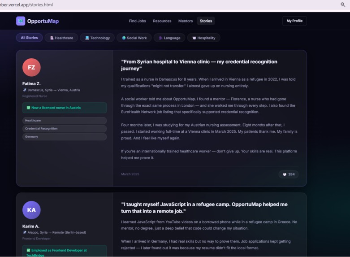The height and width of the screenshot is (257, 350).
Task: Go to Find Jobs page
Action: (137, 21)
